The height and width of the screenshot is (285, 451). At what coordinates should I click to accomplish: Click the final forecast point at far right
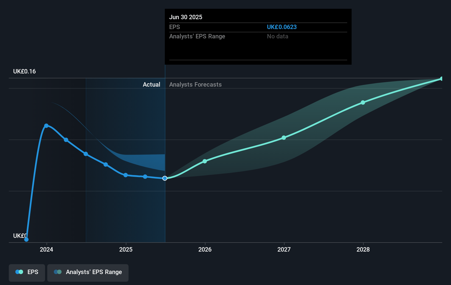pos(442,79)
